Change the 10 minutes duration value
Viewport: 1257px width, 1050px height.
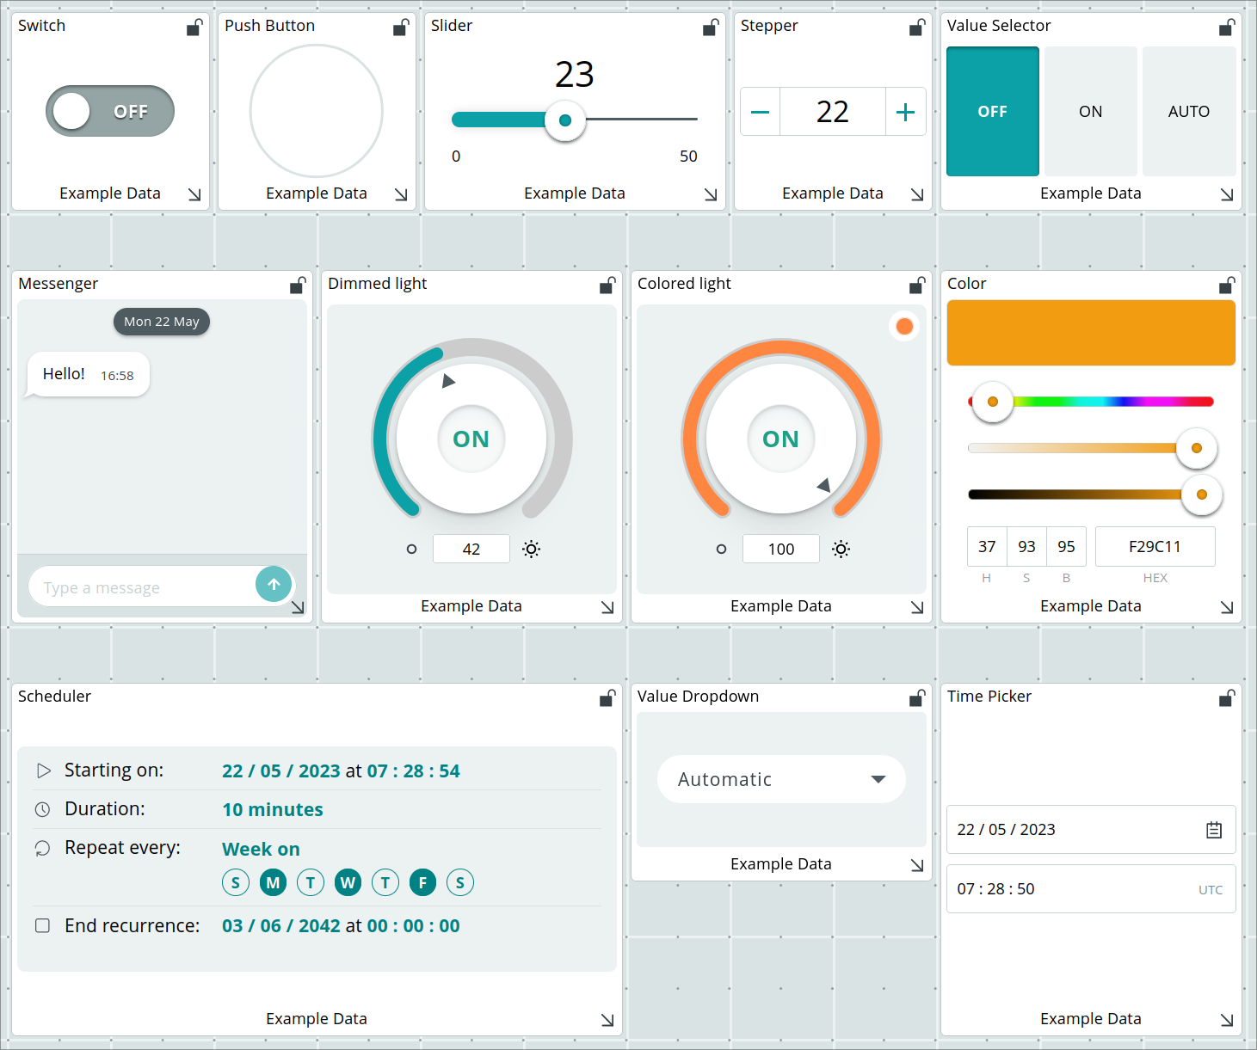(x=272, y=809)
